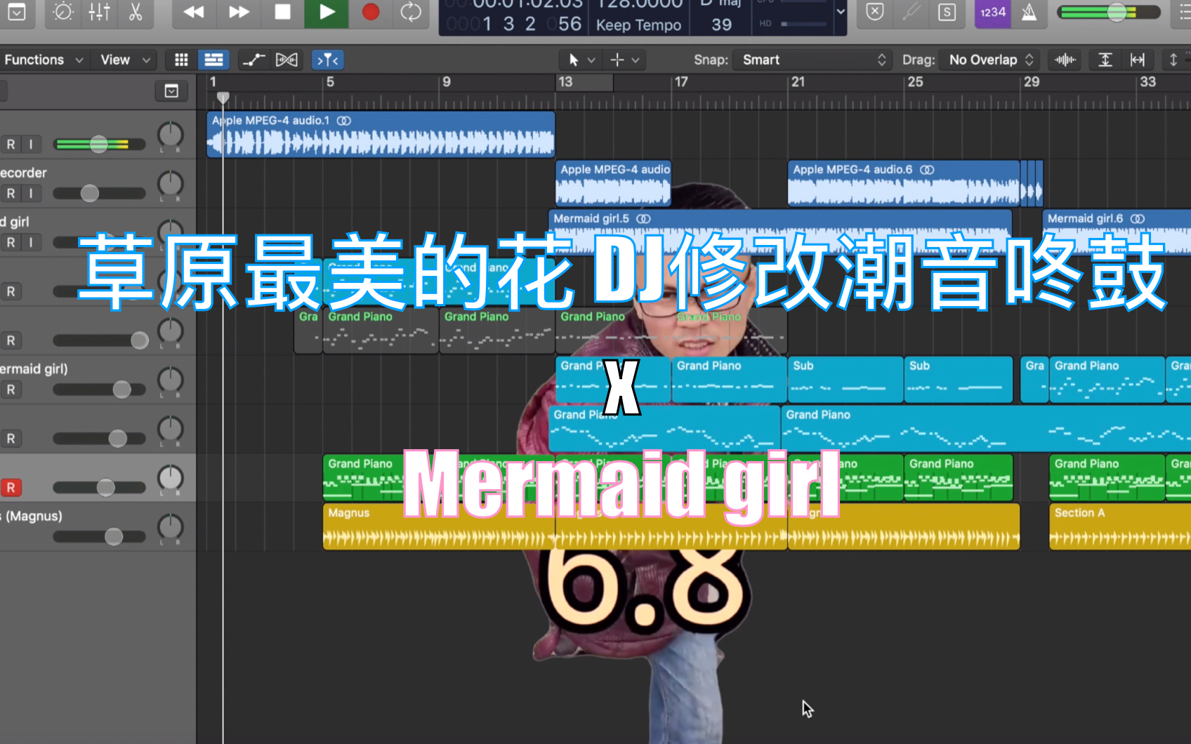The height and width of the screenshot is (744, 1191).
Task: Turn the (Magnus) track pan knob
Action: point(170,527)
